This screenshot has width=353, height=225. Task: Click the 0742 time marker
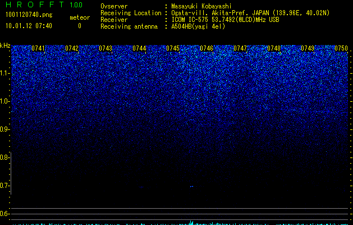(72, 48)
